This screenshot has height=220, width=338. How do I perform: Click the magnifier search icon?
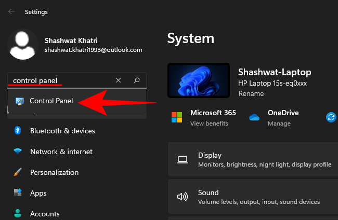(x=137, y=80)
